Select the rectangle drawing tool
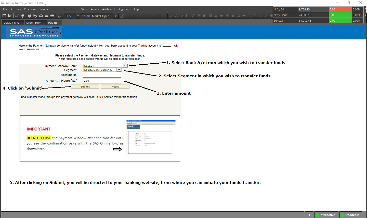Screen dimensions: 367x218 pyautogui.click(x=238, y=16)
